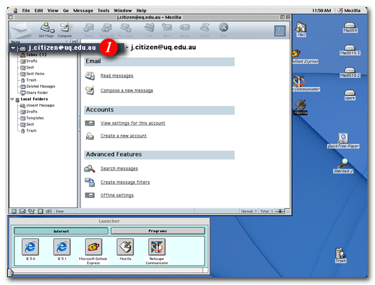Collapse the j.citizen@uq.edu.au account tree
This screenshot has height=285, width=375.
point(13,47)
